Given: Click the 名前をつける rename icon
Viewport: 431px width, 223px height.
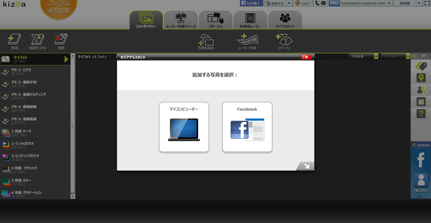Looking at the screenshot, I should (37, 40).
